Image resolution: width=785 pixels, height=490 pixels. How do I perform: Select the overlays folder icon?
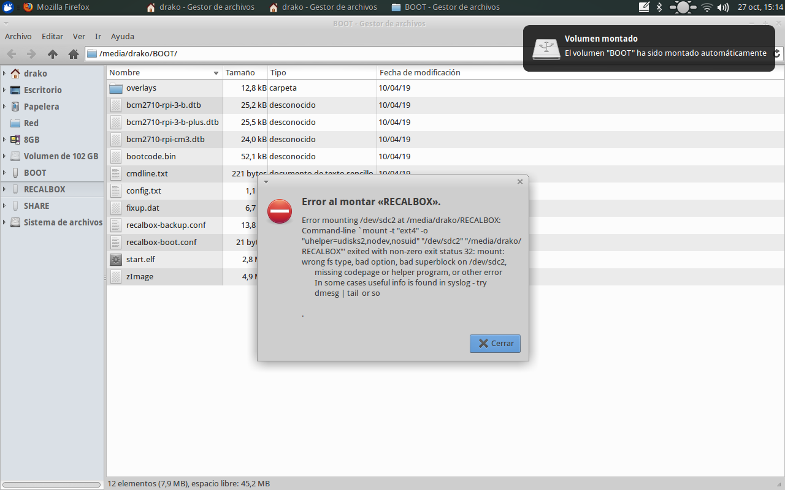click(116, 88)
